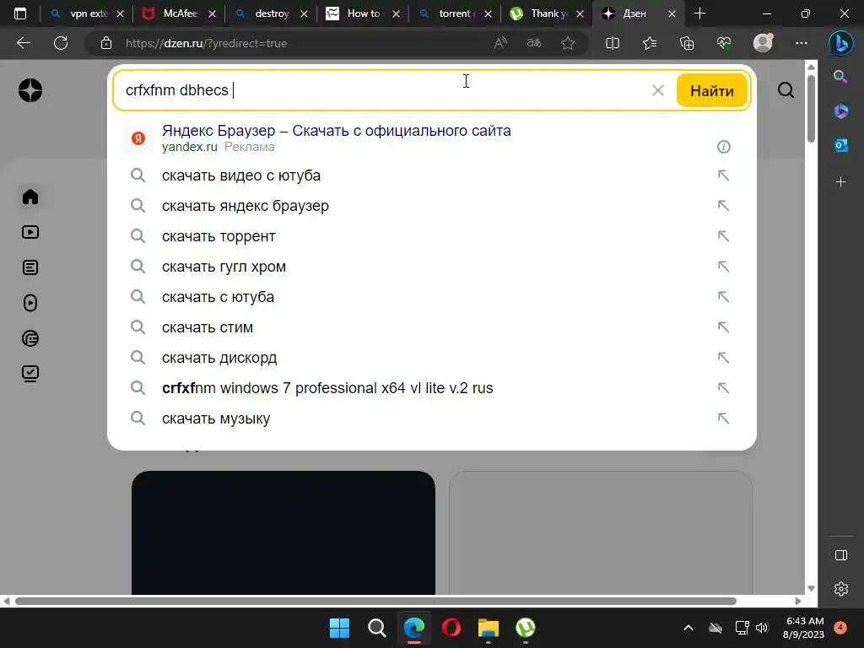Image resolution: width=864 pixels, height=648 pixels.
Task: Click the Dzen star logo
Action: [x=30, y=90]
